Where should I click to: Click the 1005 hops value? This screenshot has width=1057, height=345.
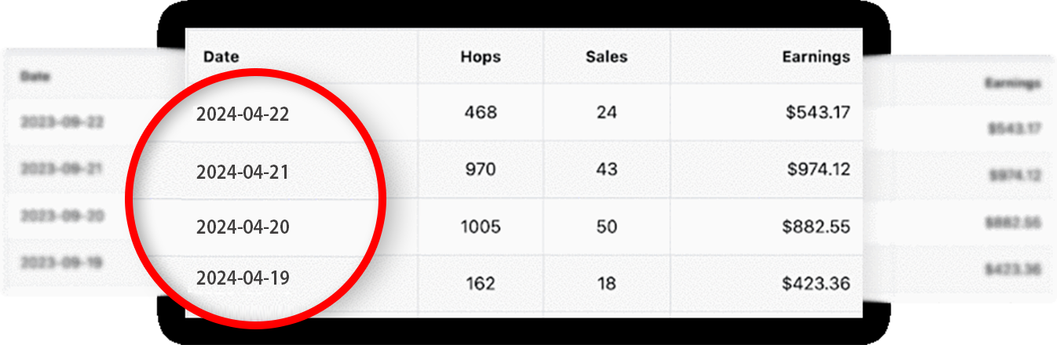[481, 227]
